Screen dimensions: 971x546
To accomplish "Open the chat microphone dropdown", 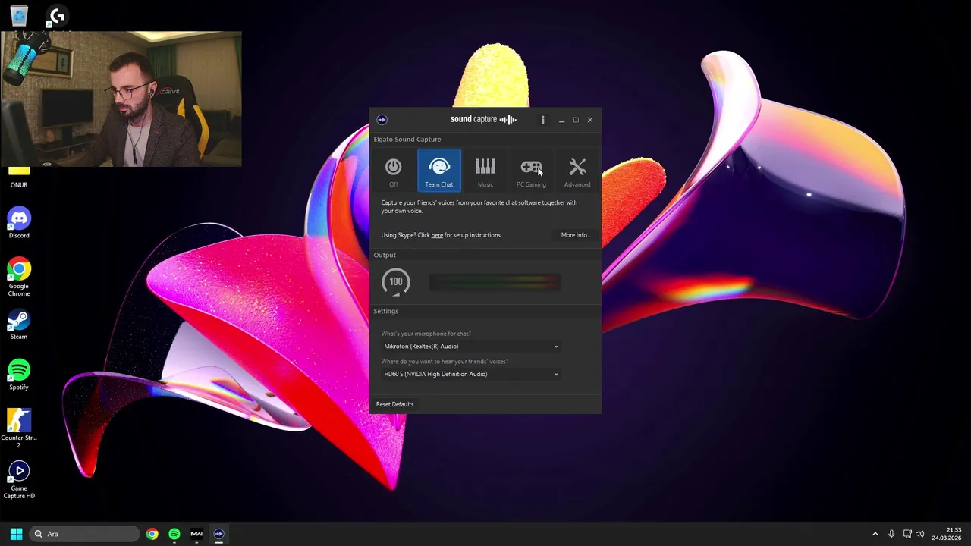I will [470, 347].
